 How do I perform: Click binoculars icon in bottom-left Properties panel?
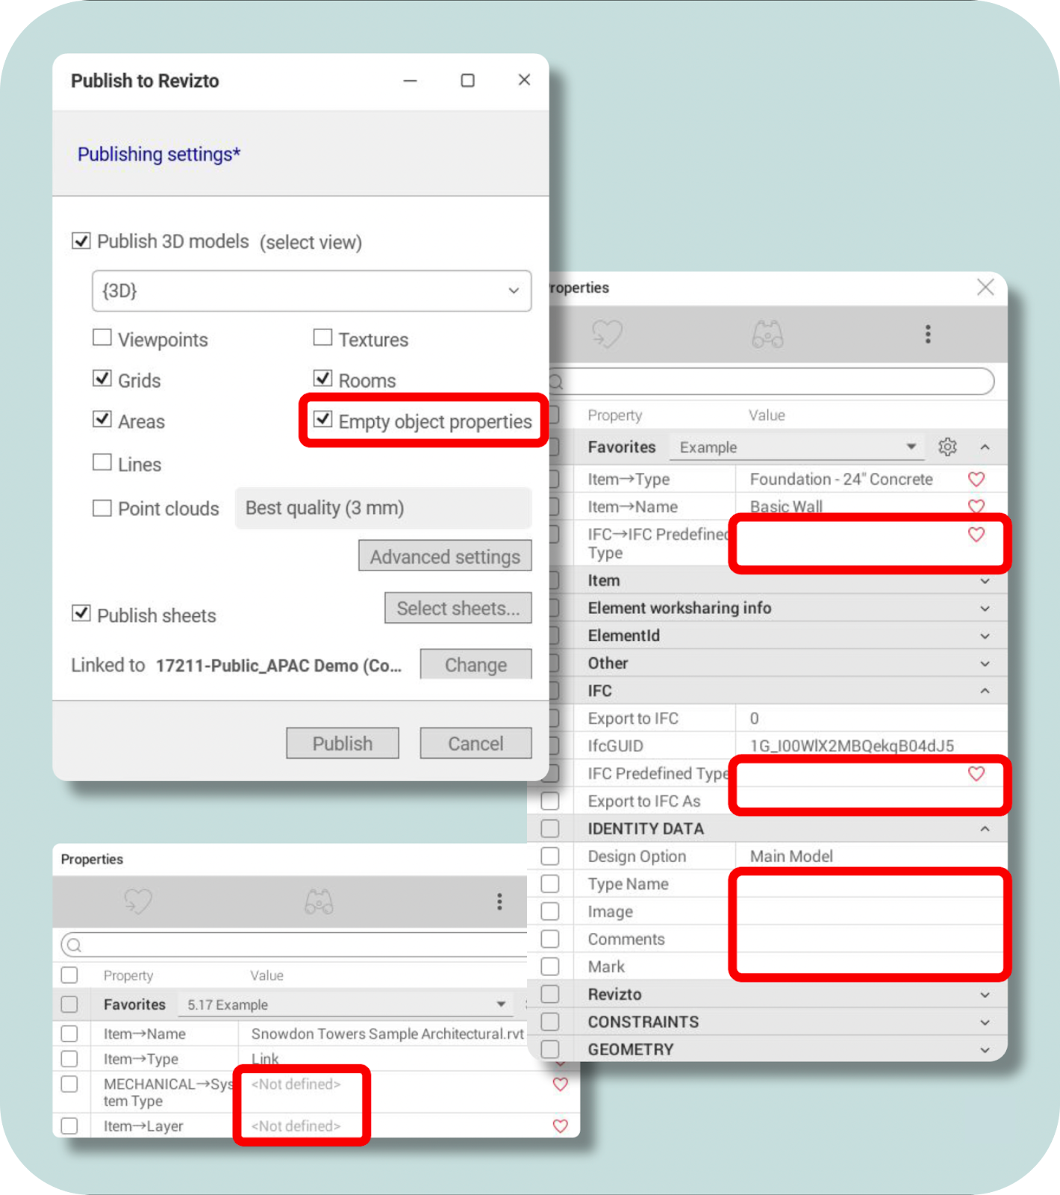click(x=319, y=901)
